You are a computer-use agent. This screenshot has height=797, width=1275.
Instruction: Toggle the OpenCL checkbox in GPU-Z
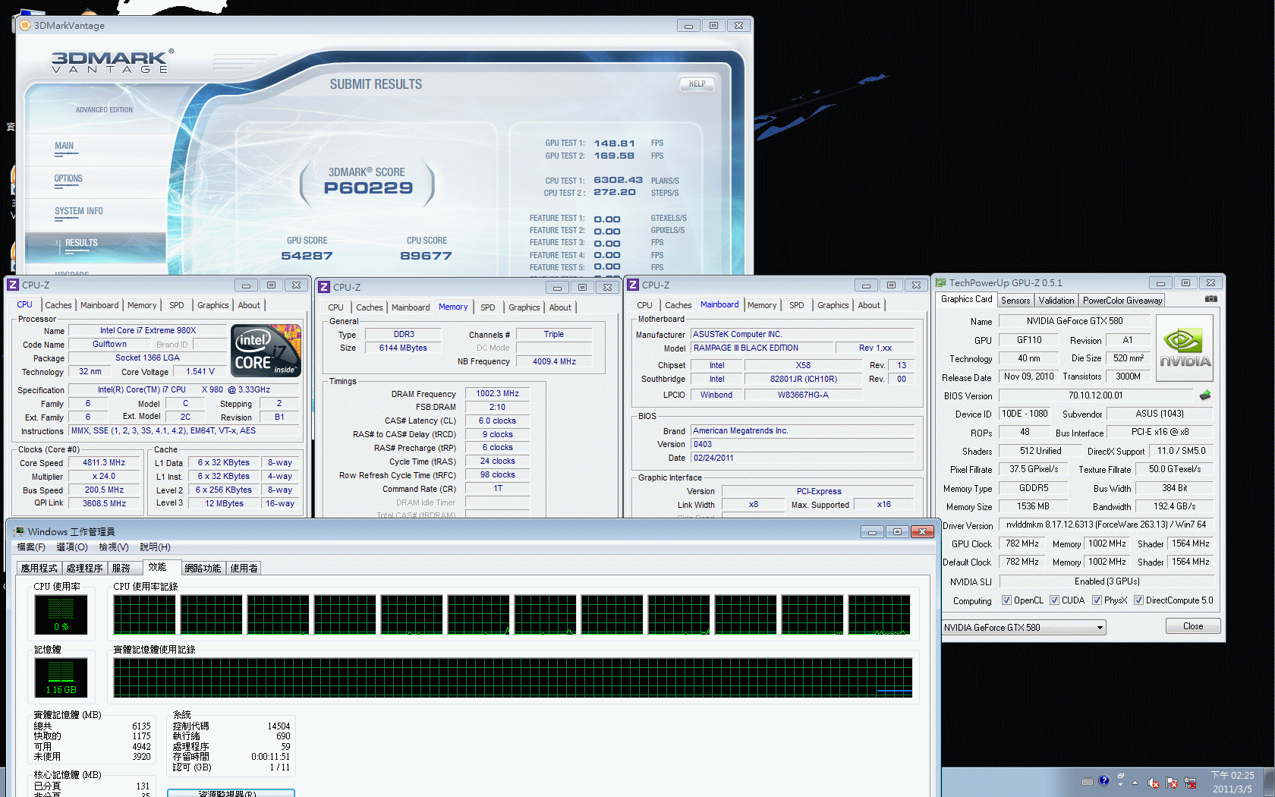pos(1006,600)
